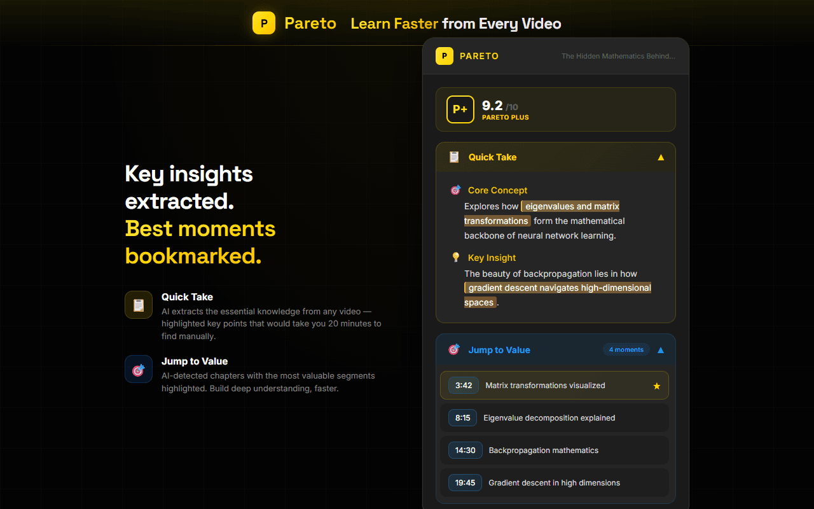The image size is (814, 509).
Task: Click the document icon beside Quick Take heading
Action: pyautogui.click(x=453, y=157)
